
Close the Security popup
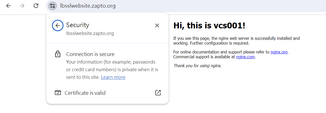point(157,25)
